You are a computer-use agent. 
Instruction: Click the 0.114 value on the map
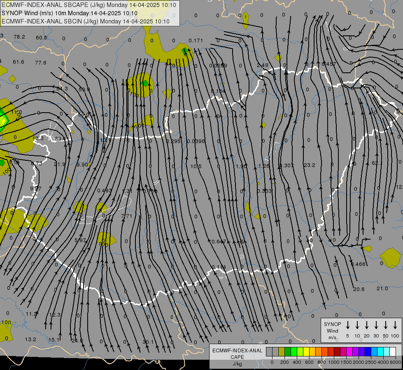[x=219, y=267]
